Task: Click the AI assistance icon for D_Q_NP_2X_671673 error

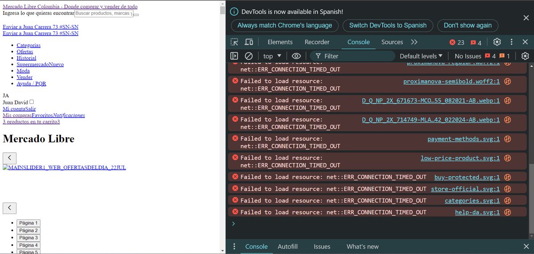Action: point(507,101)
